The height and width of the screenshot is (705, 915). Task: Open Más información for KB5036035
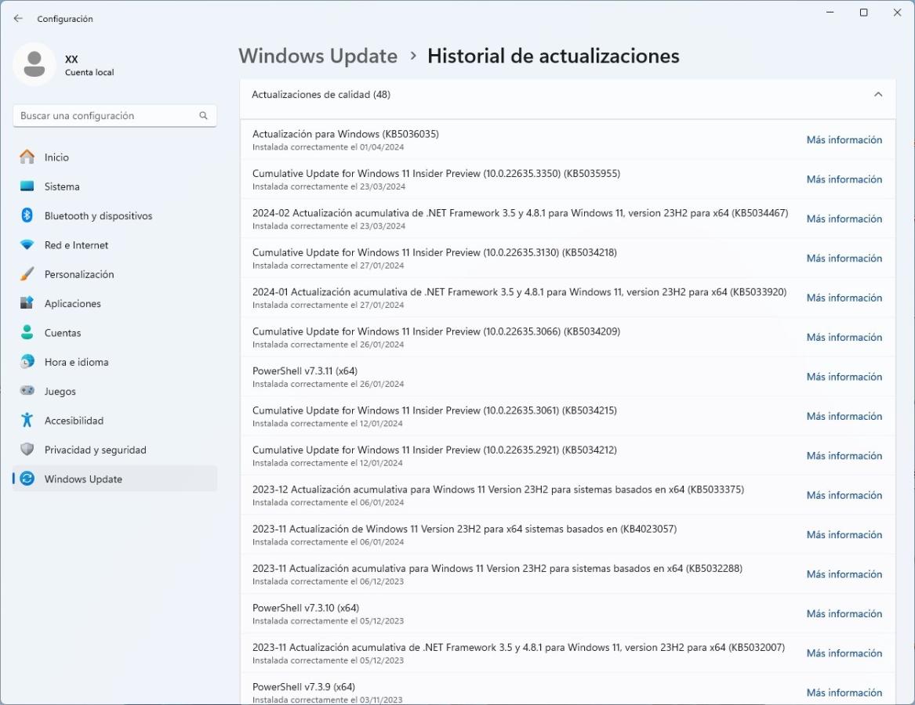tap(844, 140)
